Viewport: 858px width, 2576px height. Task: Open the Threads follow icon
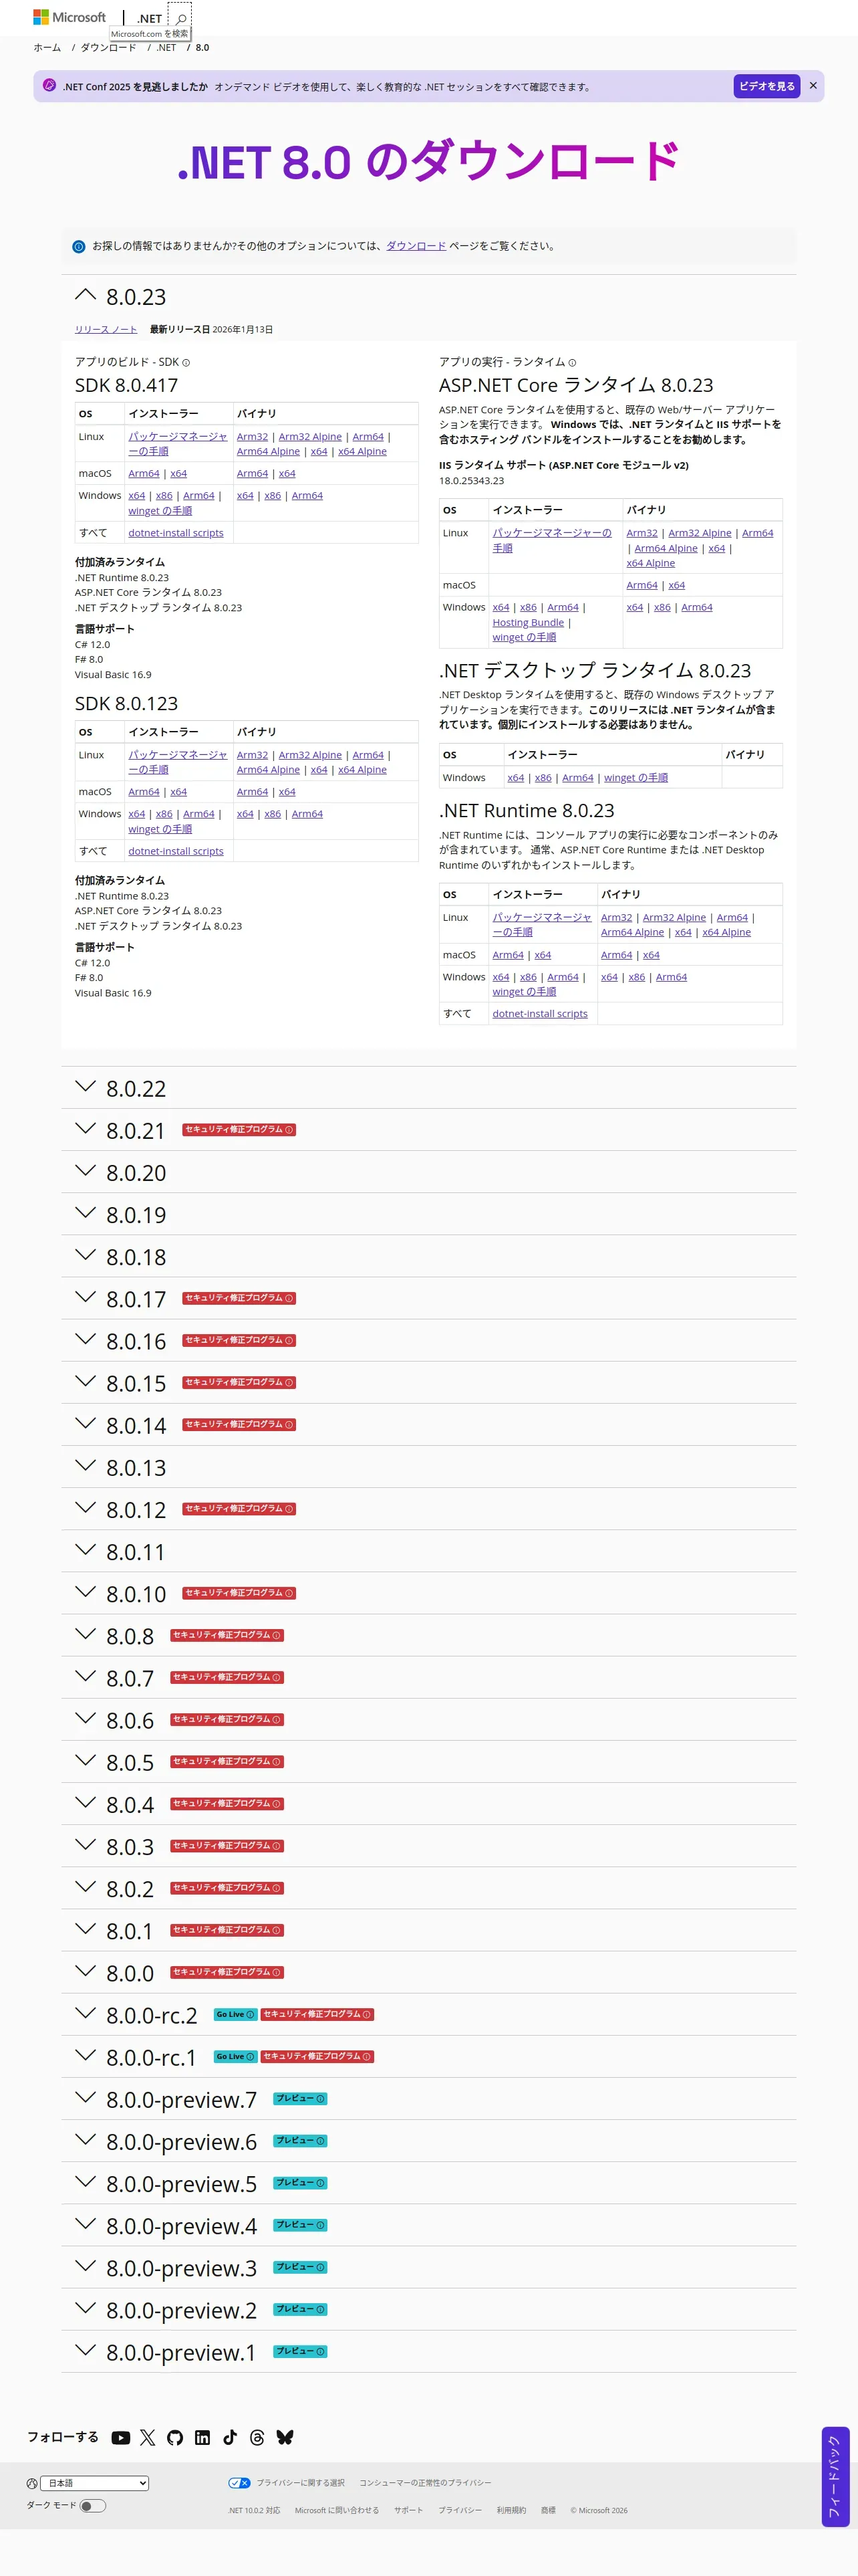click(257, 2437)
